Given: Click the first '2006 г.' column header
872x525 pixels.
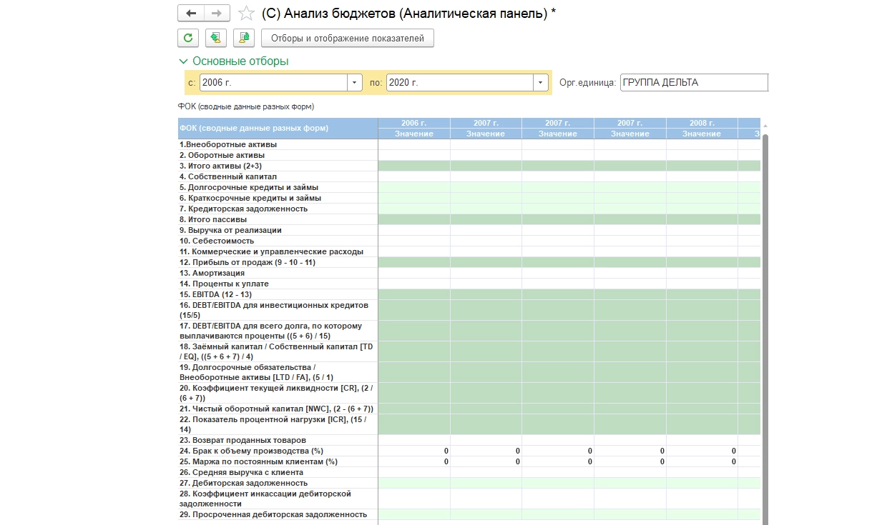Looking at the screenshot, I should (414, 123).
